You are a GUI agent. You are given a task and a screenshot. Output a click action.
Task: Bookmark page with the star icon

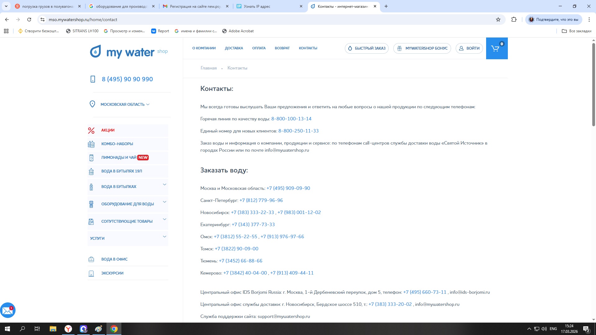coord(498,20)
